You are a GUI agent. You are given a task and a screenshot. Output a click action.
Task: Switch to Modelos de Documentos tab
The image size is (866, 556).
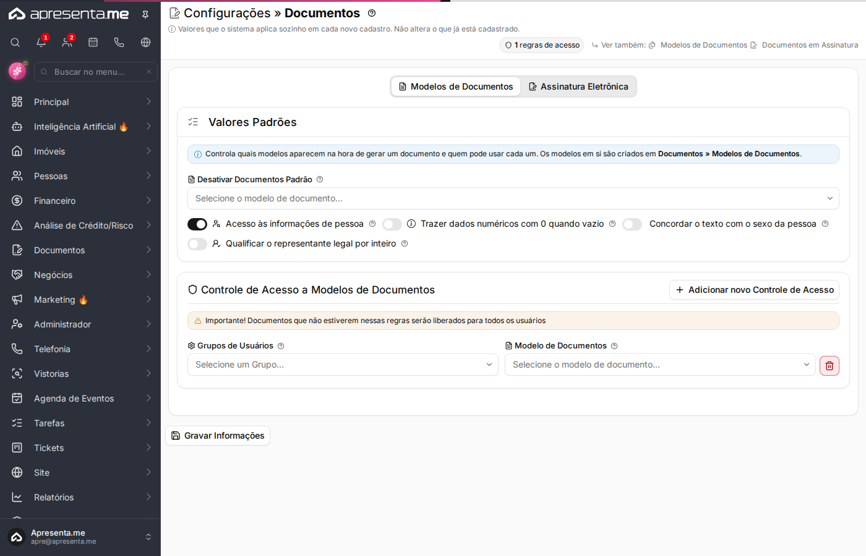point(456,86)
